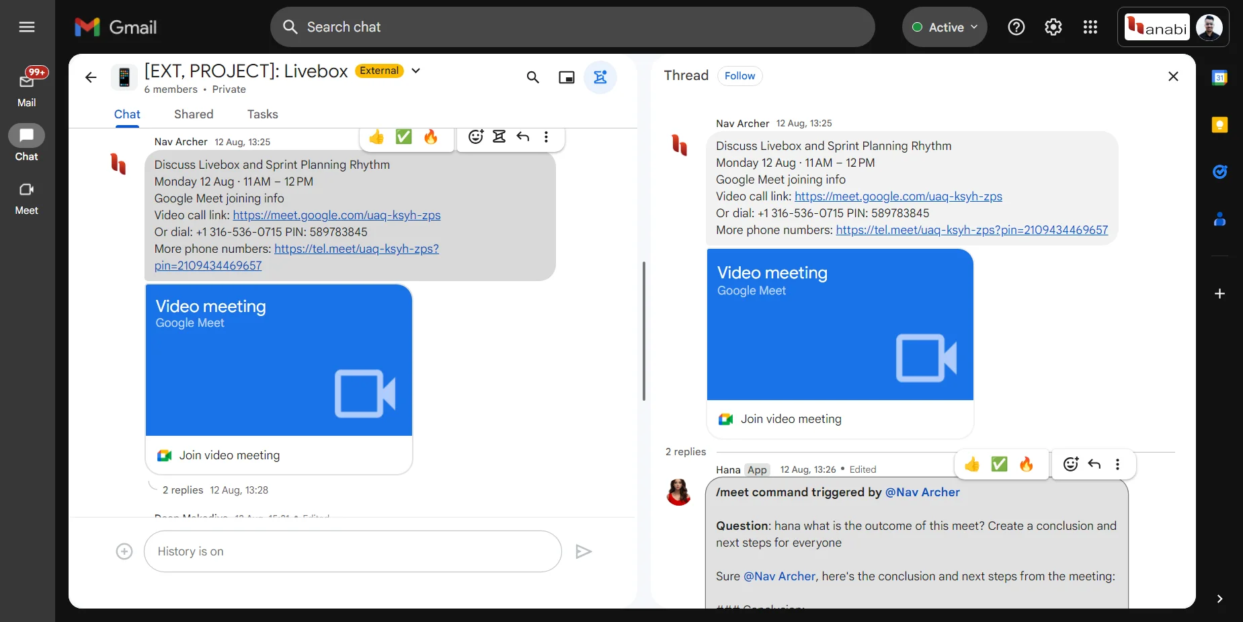Open tel.meet link in Thread panel
Image resolution: width=1243 pixels, height=622 pixels.
972,230
